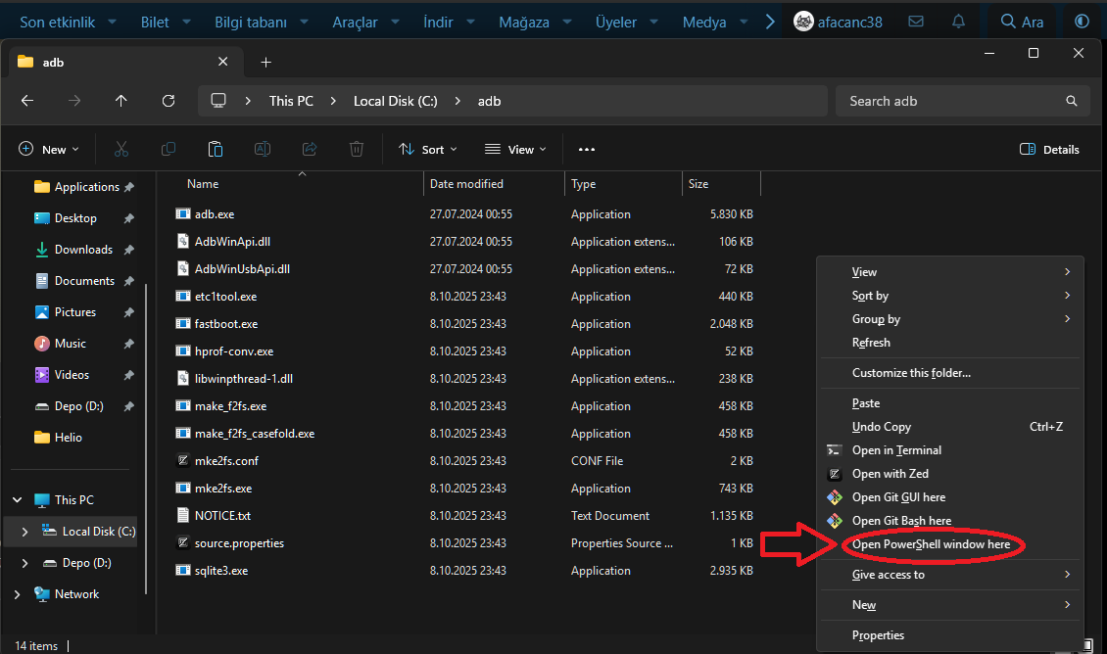The height and width of the screenshot is (654, 1107).
Task: Click the Share icon in toolbar
Action: (310, 149)
